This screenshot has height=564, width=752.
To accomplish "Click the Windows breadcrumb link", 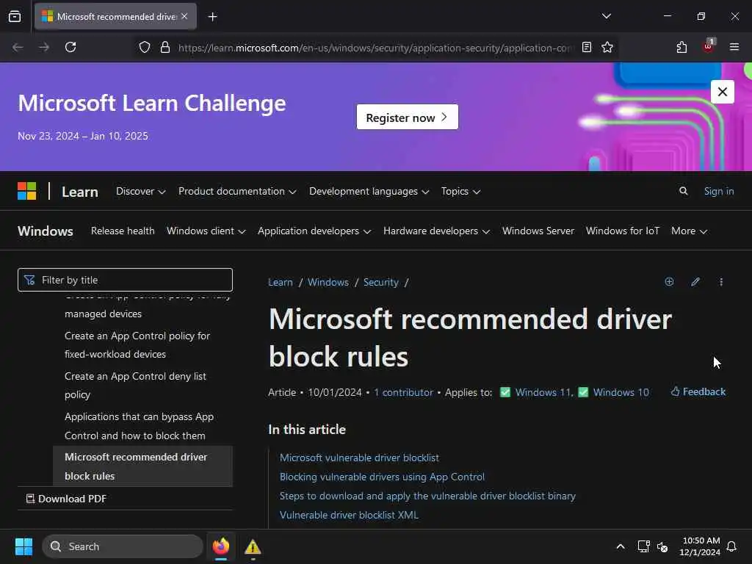I will coord(328,283).
